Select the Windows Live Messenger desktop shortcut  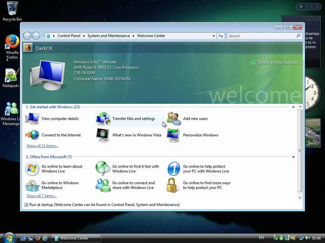pos(10,114)
